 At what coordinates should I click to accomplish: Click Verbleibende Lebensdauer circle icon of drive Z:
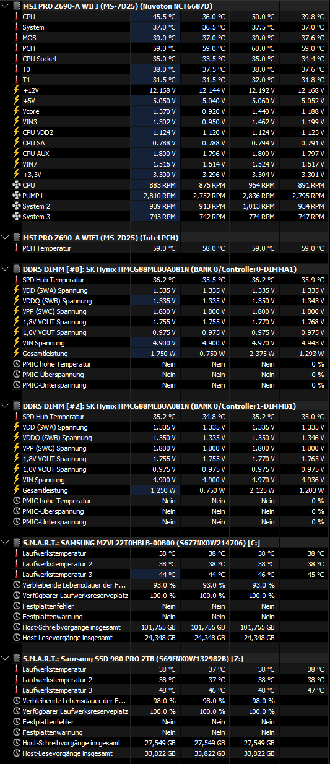pos(16,701)
